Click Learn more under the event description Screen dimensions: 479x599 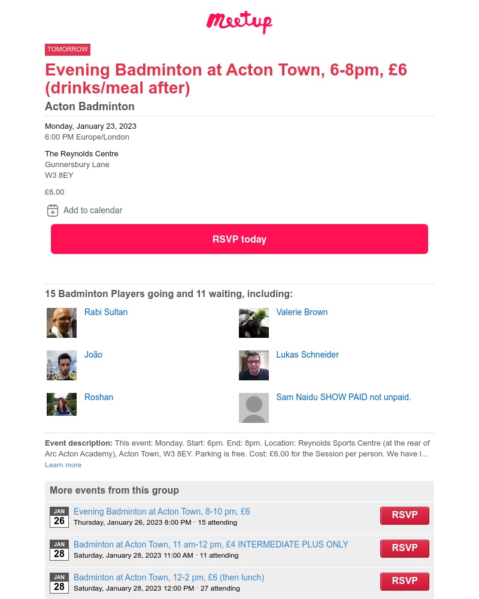[63, 465]
